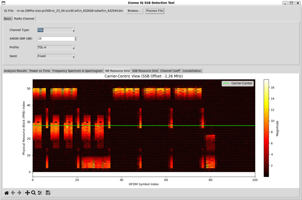302x200 pixels.
Task: Click the Magnitude colorbar scale
Action: (266, 128)
